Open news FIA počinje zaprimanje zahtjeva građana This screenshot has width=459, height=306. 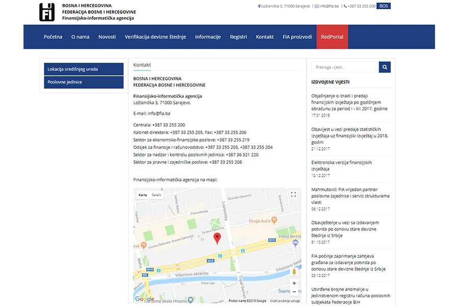point(348,262)
